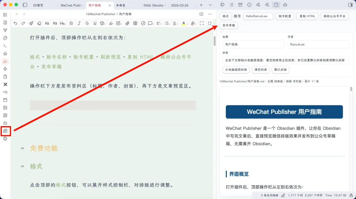Toggle bold formatting
Screen dimensions: 356x199
point(71,23)
